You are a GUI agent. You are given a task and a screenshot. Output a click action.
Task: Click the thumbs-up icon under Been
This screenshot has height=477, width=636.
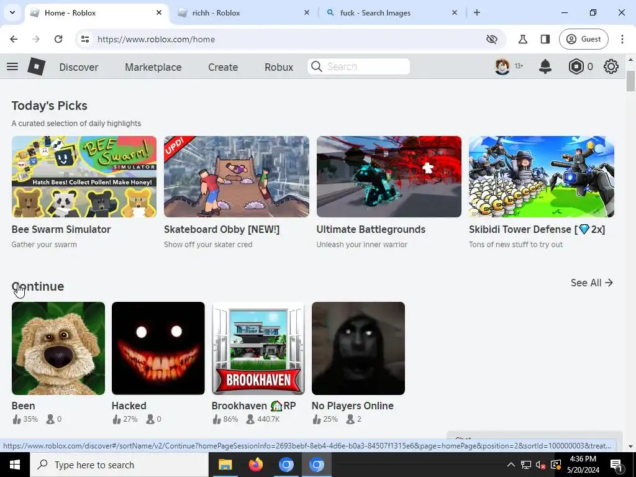pos(16,419)
